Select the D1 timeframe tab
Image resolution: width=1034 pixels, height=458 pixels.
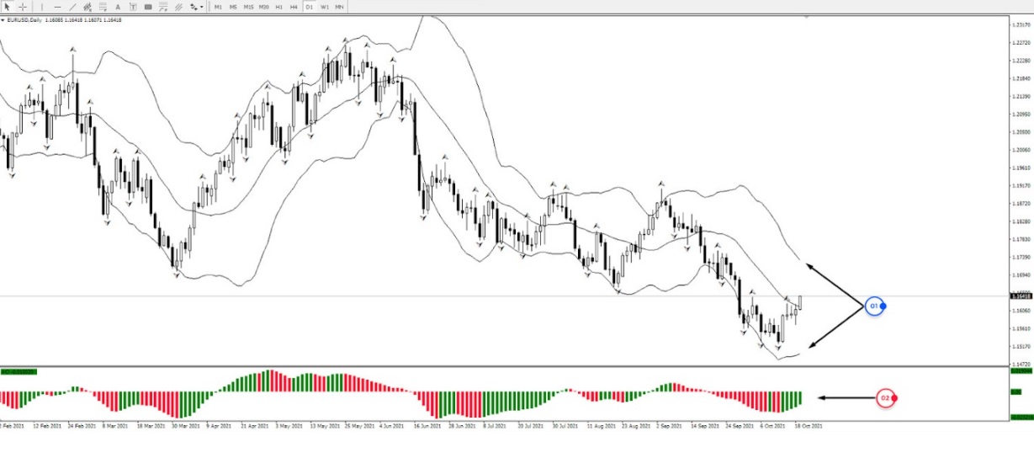[309, 7]
